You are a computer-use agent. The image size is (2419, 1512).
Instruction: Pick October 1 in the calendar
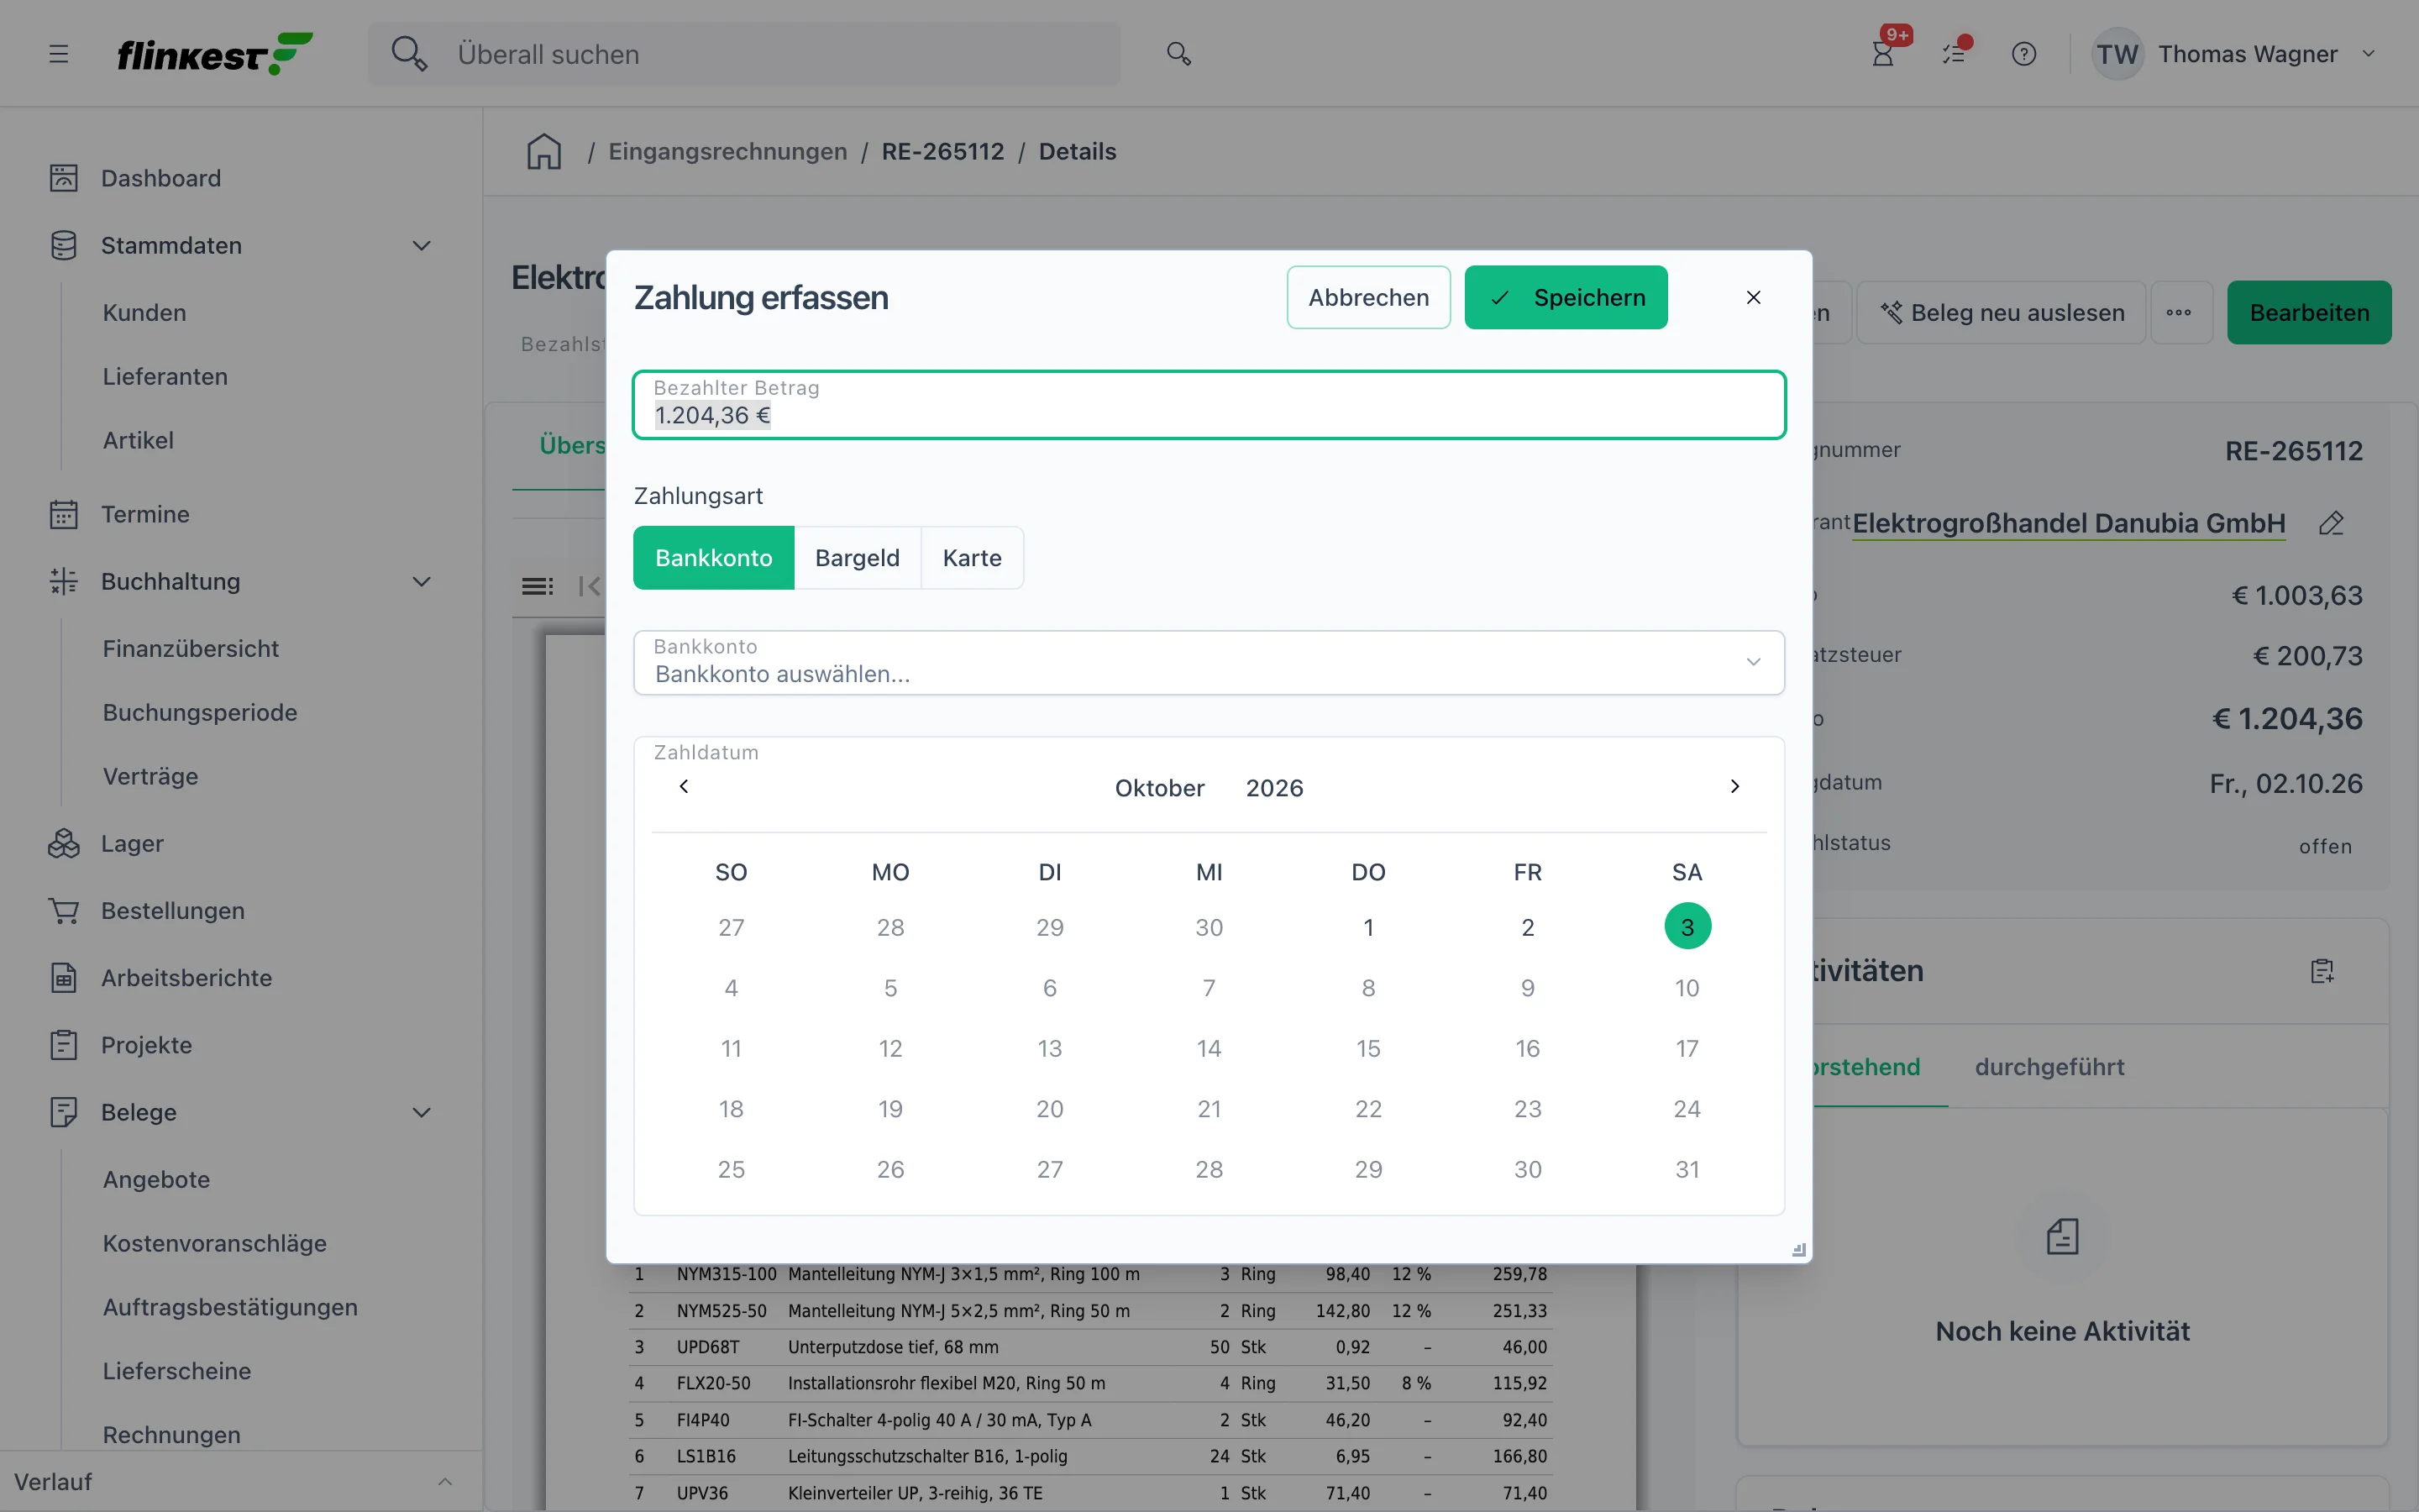1368,928
